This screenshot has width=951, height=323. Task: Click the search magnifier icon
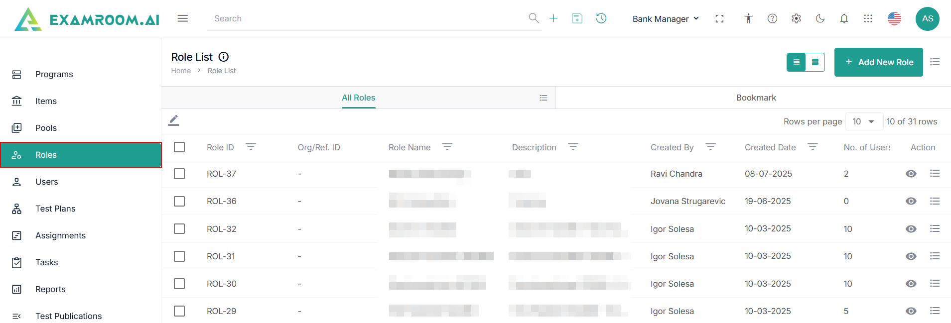534,18
